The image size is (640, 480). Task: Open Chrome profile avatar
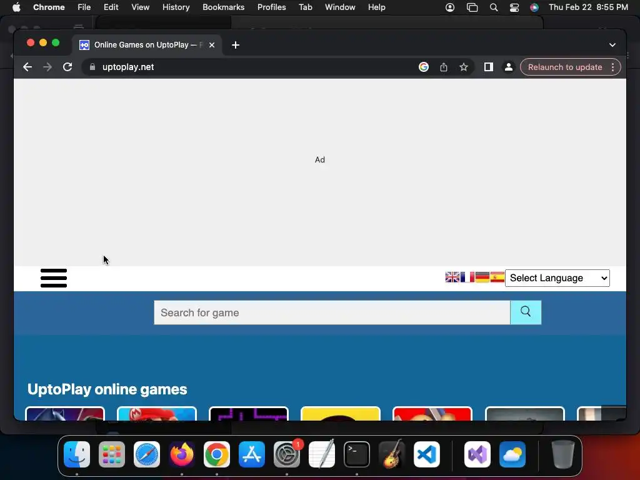coord(509,67)
